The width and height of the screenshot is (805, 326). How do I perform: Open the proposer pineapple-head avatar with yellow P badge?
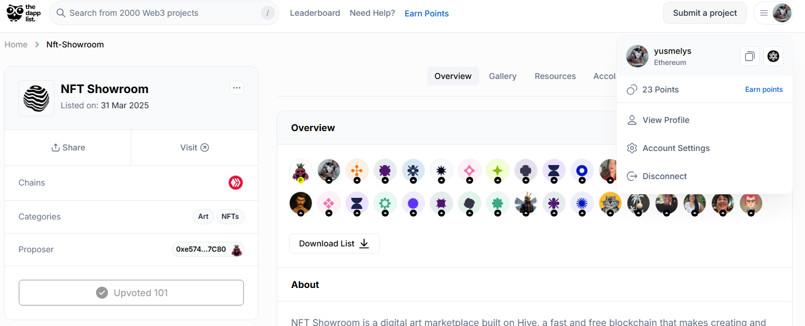(301, 171)
